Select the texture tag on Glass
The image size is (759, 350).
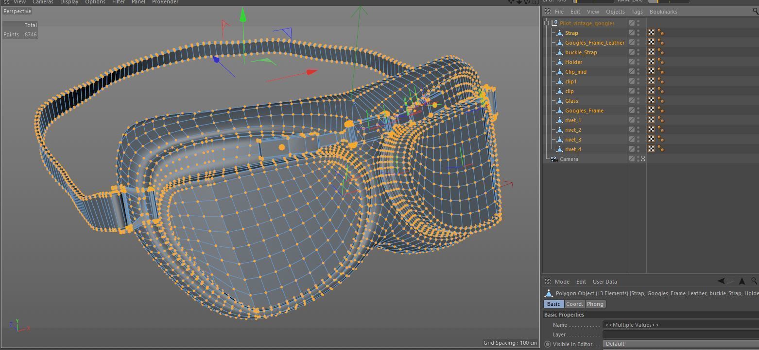(651, 100)
